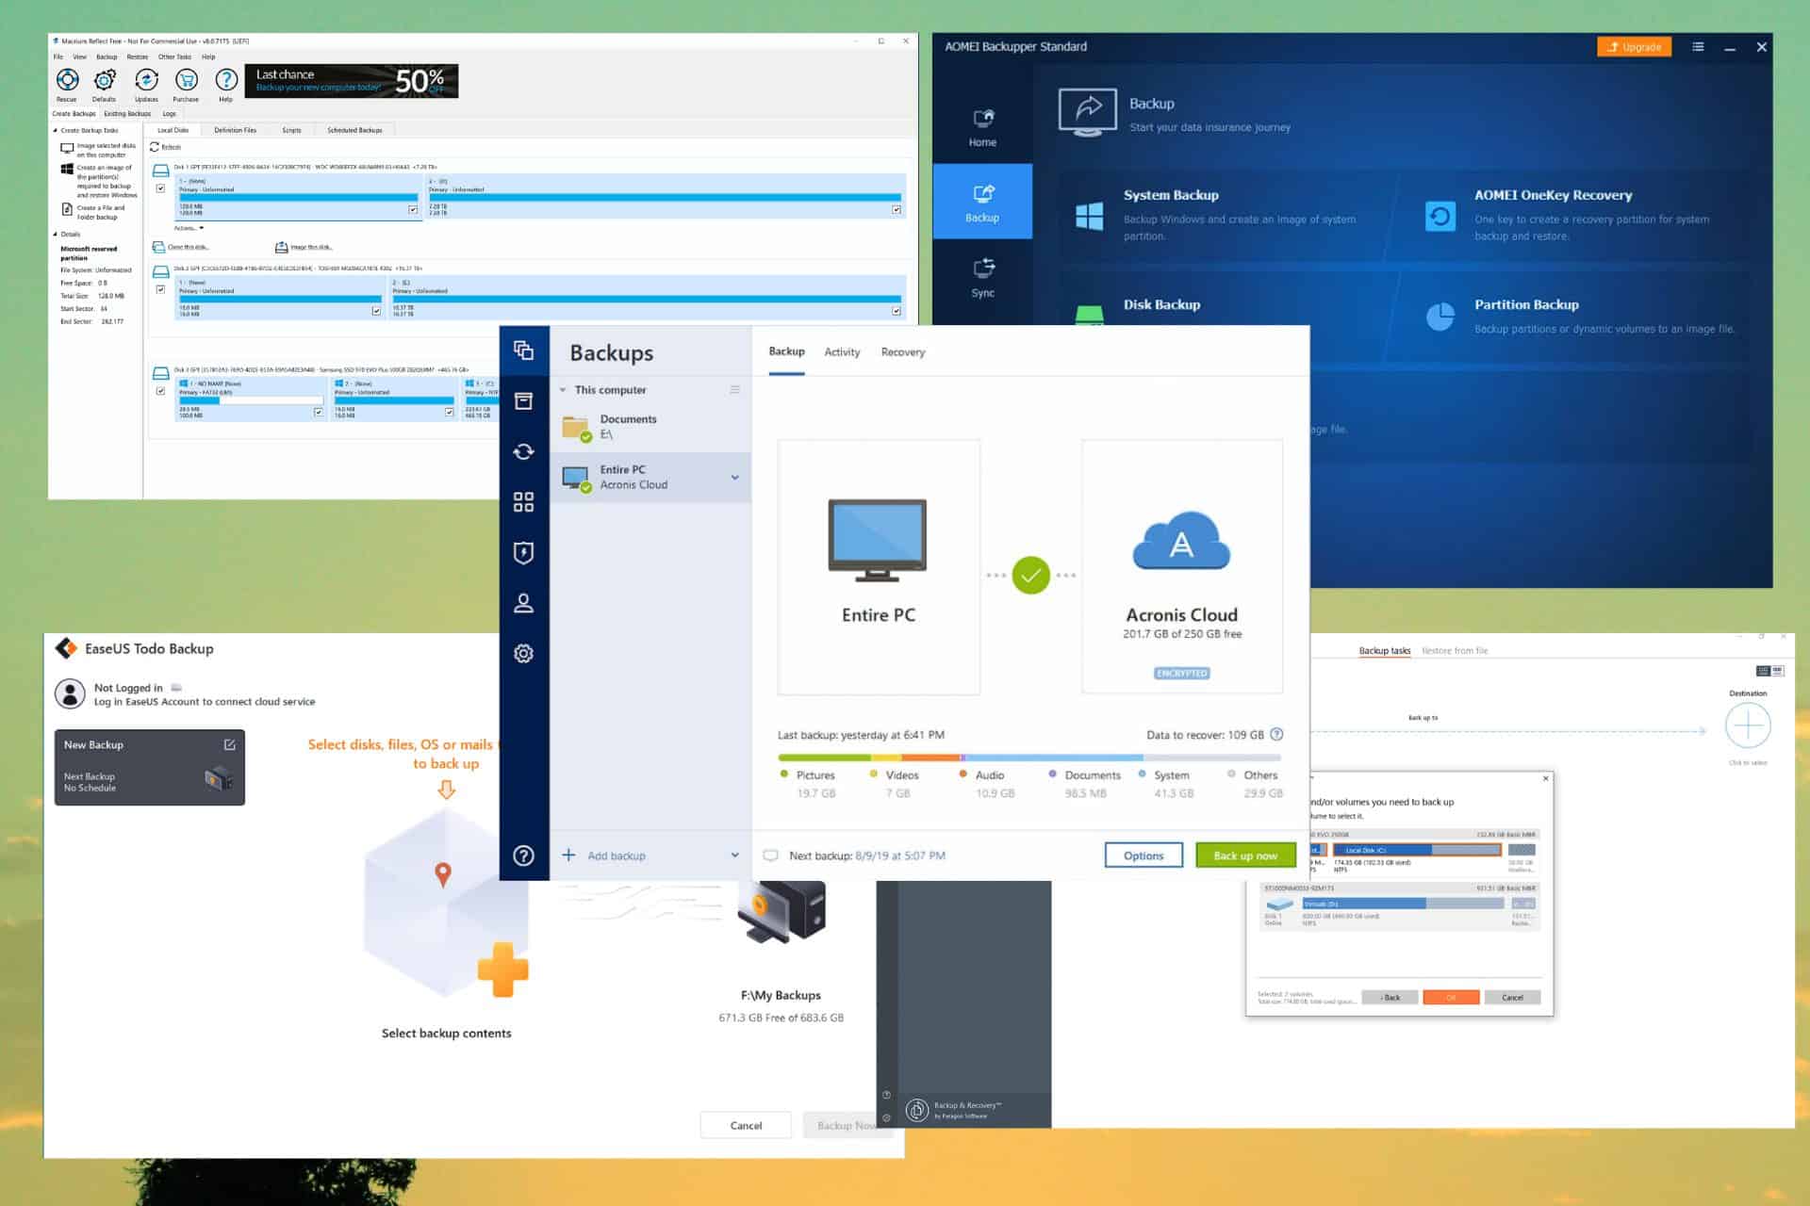Switch to the Activity tab in Acronis
1810x1206 pixels.
tap(841, 351)
